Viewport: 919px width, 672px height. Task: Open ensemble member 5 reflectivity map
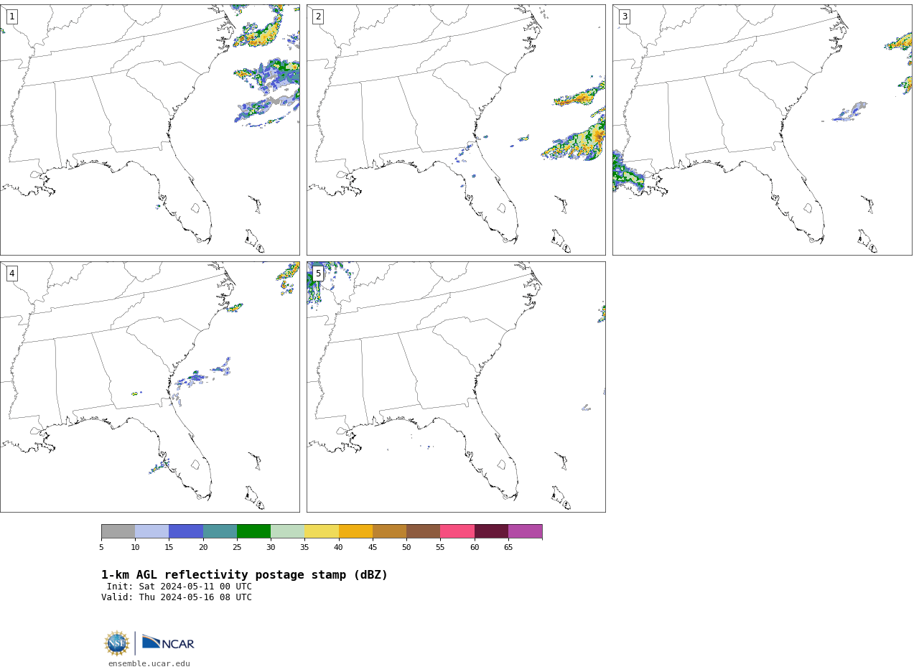(x=456, y=387)
